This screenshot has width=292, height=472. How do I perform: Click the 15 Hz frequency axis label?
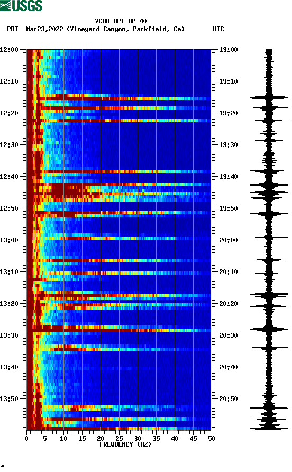(x=82, y=439)
